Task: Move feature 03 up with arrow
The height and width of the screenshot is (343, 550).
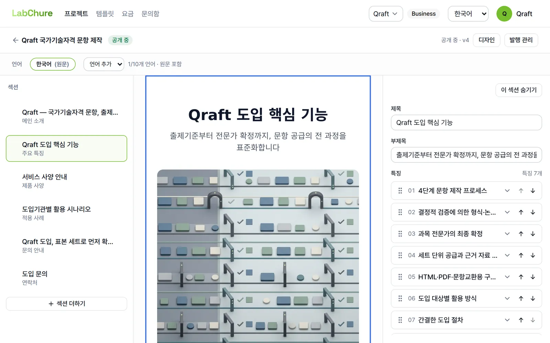Action: [521, 234]
